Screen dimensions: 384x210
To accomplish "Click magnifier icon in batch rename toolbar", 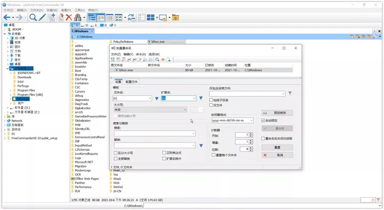I will click(157, 60).
